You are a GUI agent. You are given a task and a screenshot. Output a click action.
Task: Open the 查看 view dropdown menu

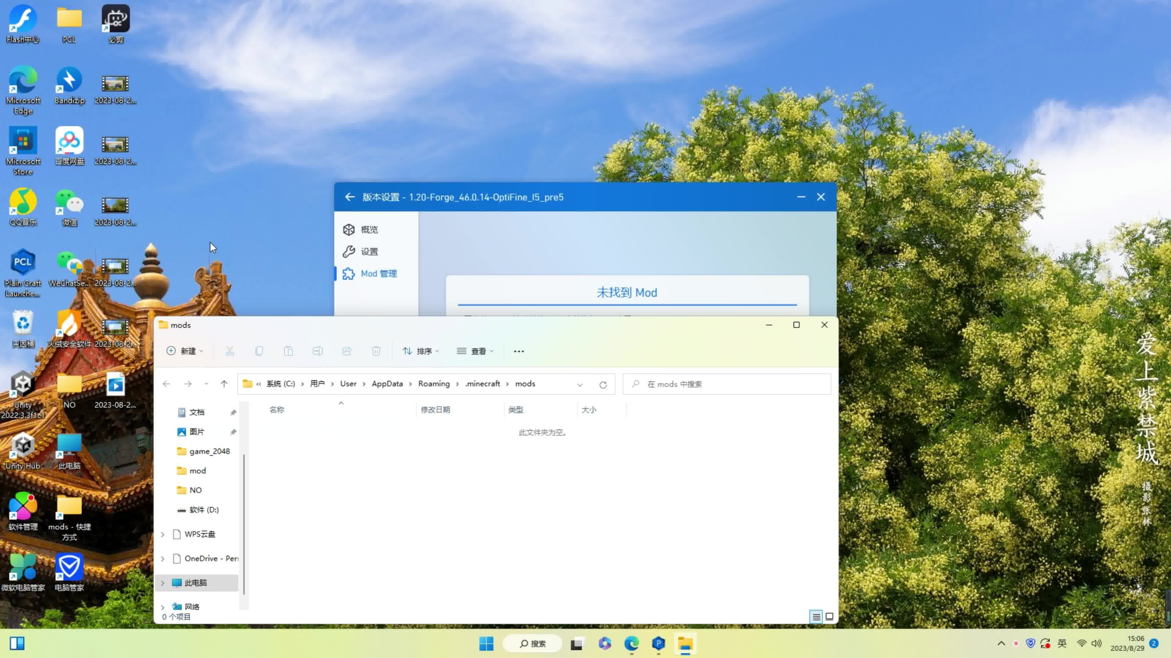(475, 351)
